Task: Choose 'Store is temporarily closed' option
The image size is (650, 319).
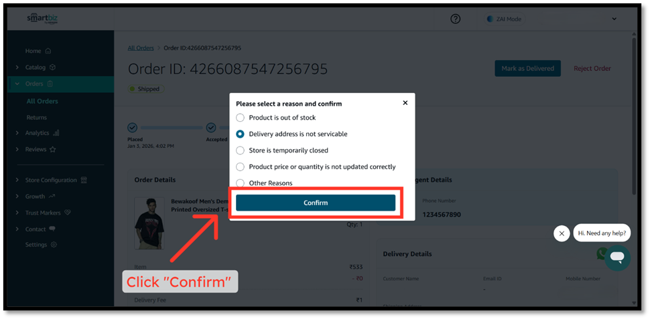Action: tap(241, 150)
